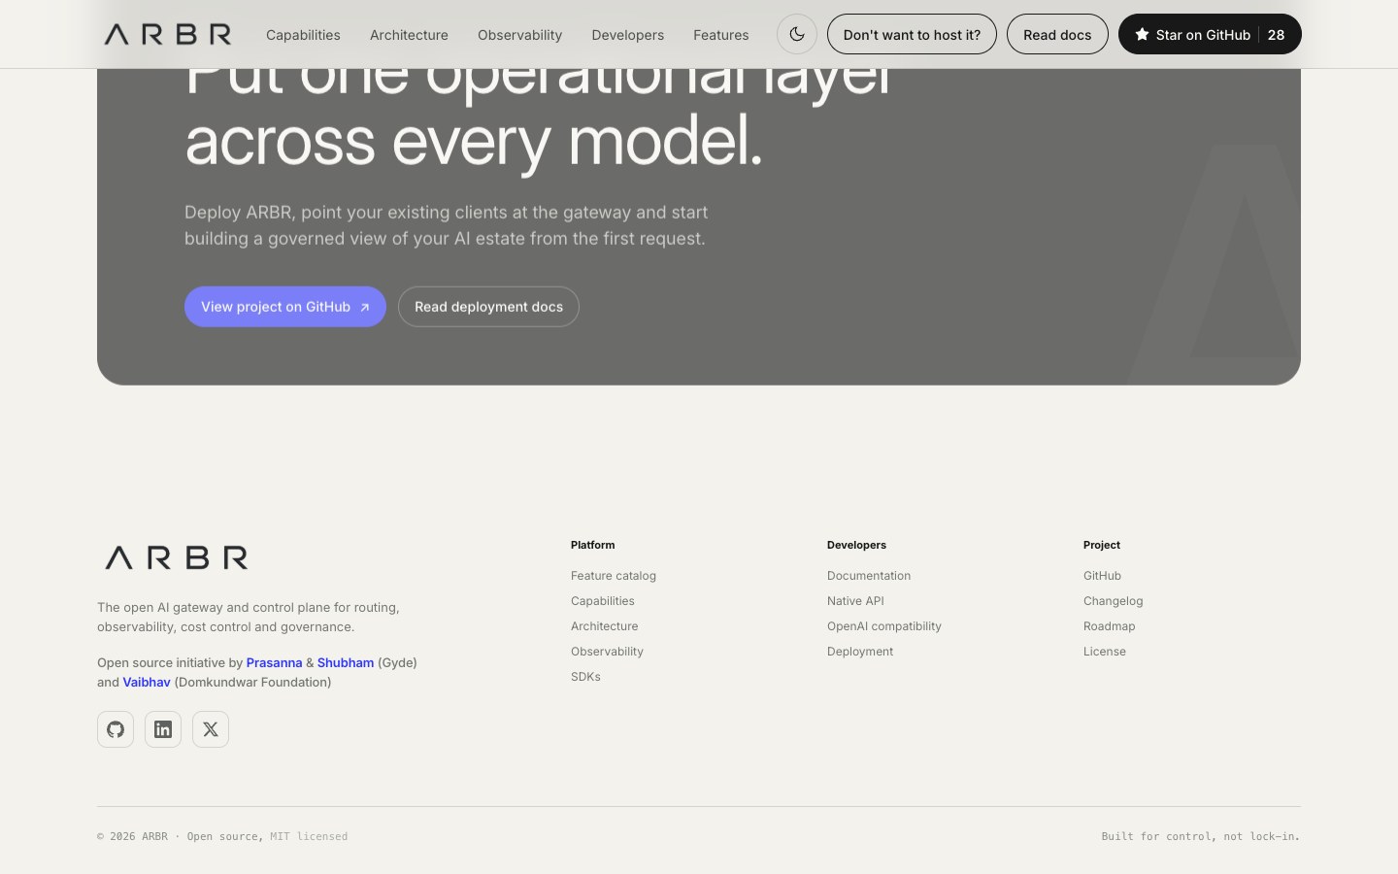Viewport: 1398px width, 874px height.
Task: Open the X social icon in the footer
Action: (211, 729)
